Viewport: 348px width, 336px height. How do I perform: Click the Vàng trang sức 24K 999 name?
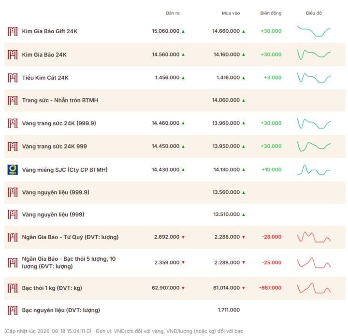54,147
